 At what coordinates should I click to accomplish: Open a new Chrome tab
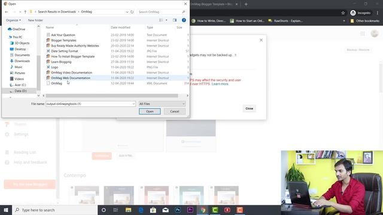(246, 4)
